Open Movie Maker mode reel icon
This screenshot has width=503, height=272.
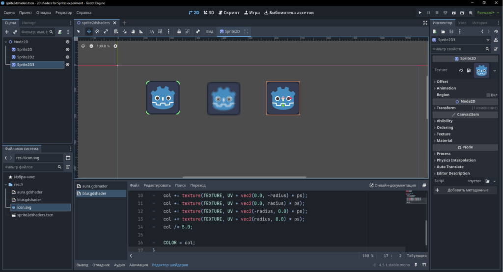coord(471,13)
